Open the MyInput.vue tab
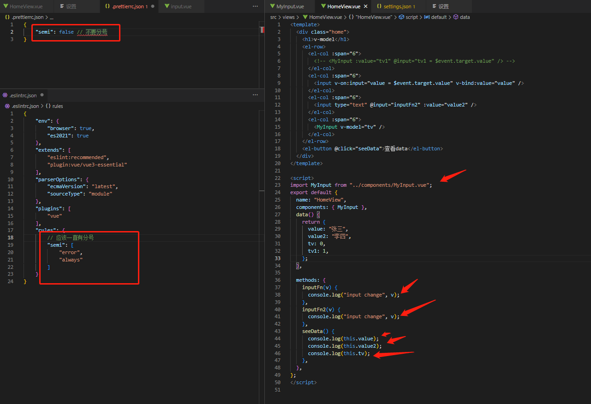This screenshot has height=404, width=591. click(290, 6)
